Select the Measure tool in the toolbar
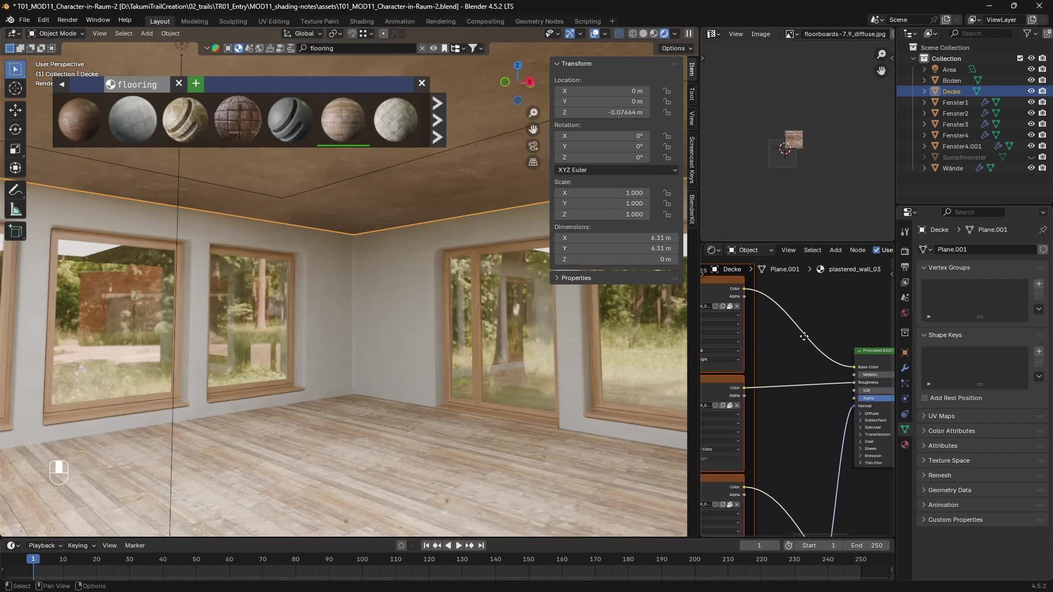 (15, 209)
